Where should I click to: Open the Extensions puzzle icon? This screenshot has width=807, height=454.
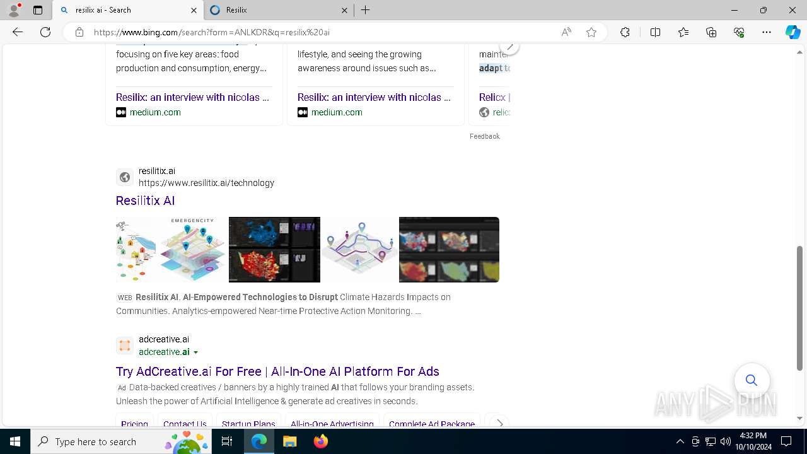pyautogui.click(x=625, y=32)
